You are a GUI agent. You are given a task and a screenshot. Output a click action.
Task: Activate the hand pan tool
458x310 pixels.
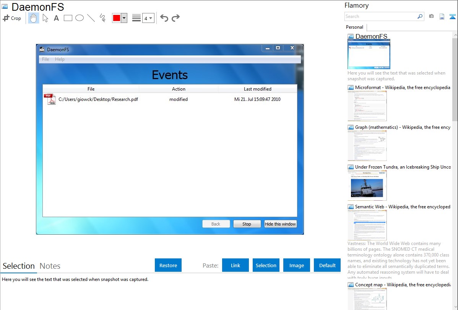pos(33,18)
